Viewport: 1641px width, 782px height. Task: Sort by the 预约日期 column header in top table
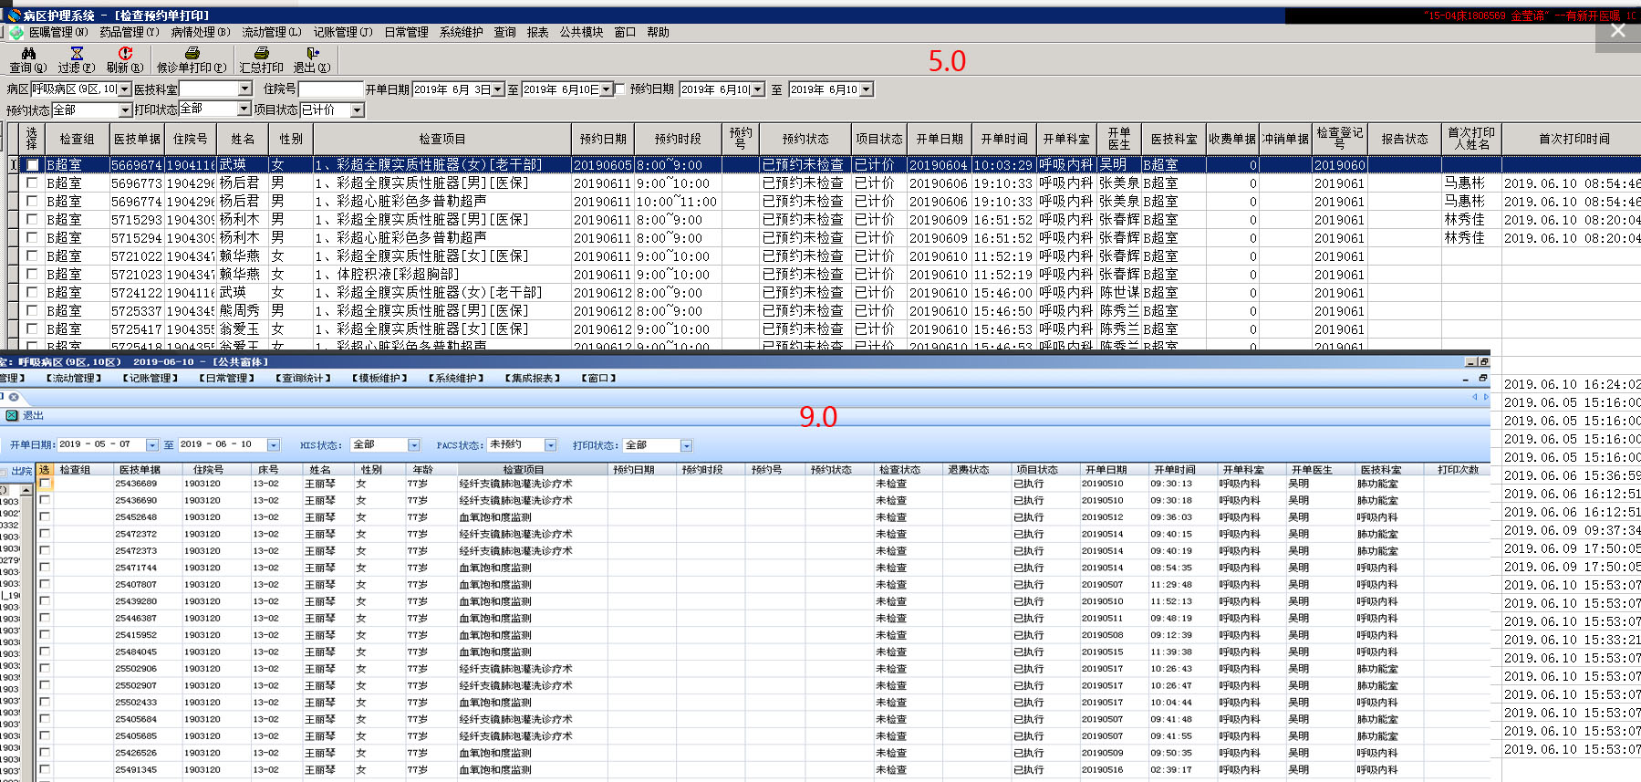603,139
